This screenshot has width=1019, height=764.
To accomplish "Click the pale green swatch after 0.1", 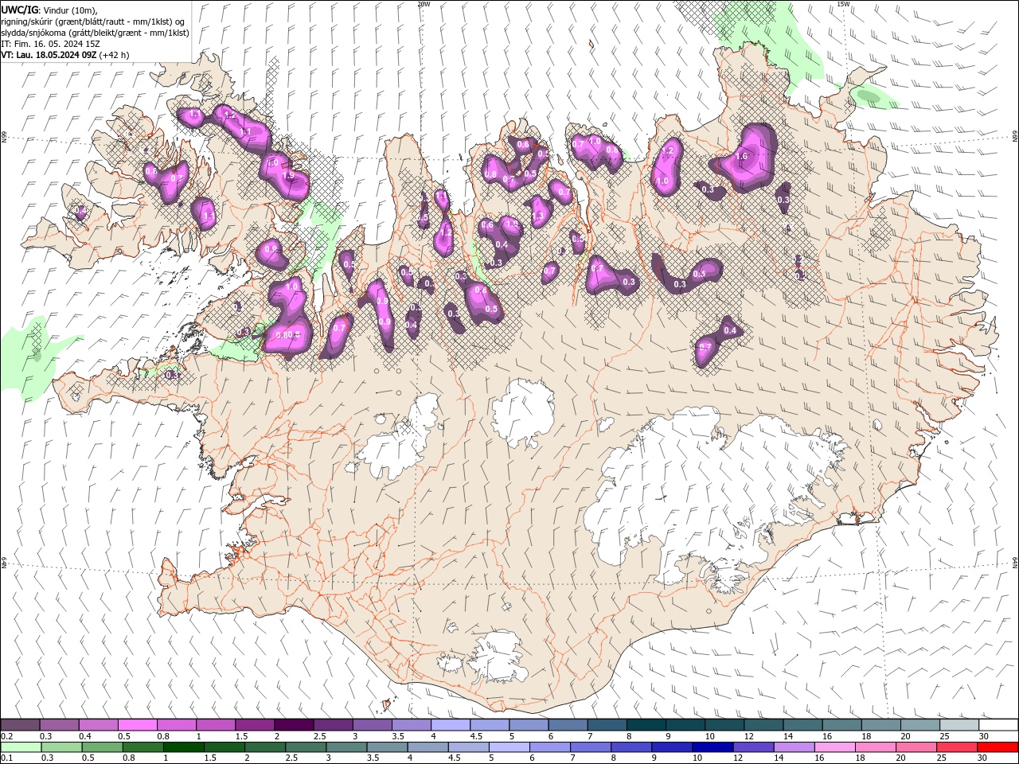I will 20,747.
